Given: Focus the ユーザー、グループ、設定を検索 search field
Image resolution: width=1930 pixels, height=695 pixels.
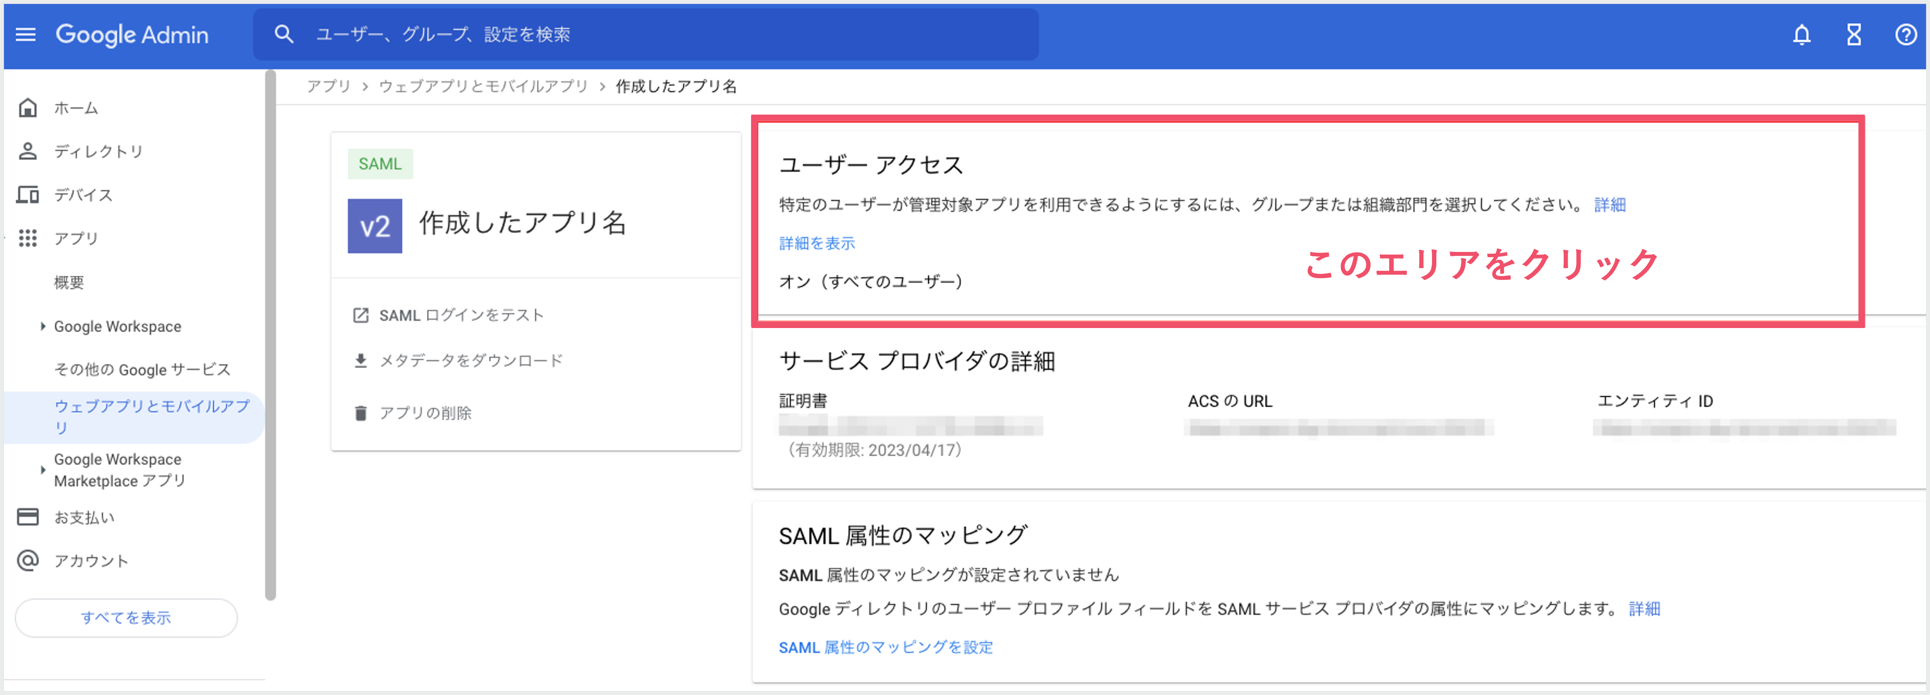Looking at the screenshot, I should point(646,35).
